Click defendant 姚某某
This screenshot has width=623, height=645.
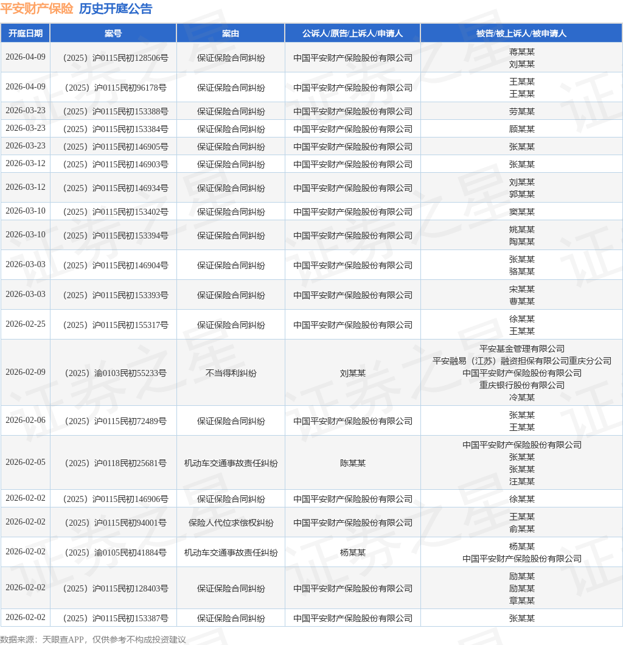[x=521, y=229]
